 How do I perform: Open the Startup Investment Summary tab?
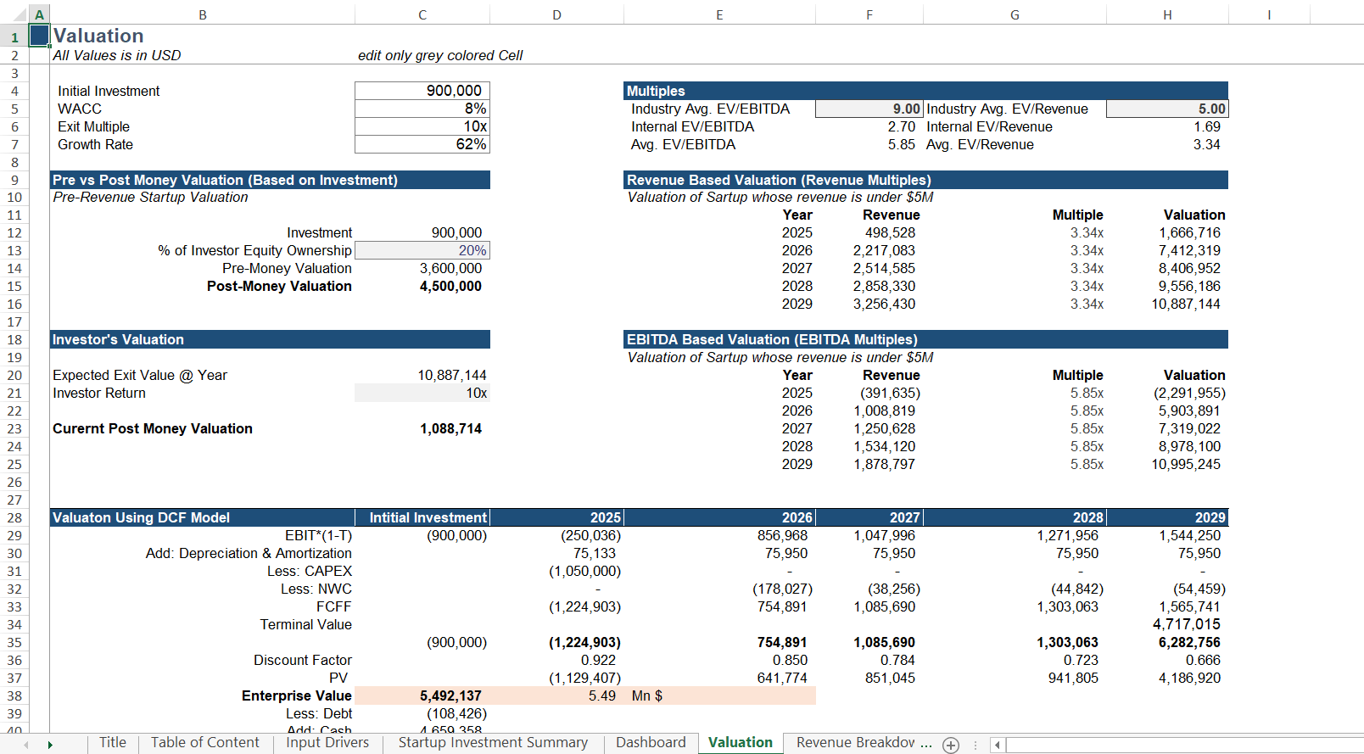coord(493,743)
